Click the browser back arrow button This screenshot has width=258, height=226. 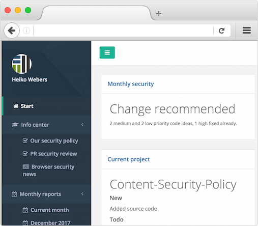pos(12,31)
